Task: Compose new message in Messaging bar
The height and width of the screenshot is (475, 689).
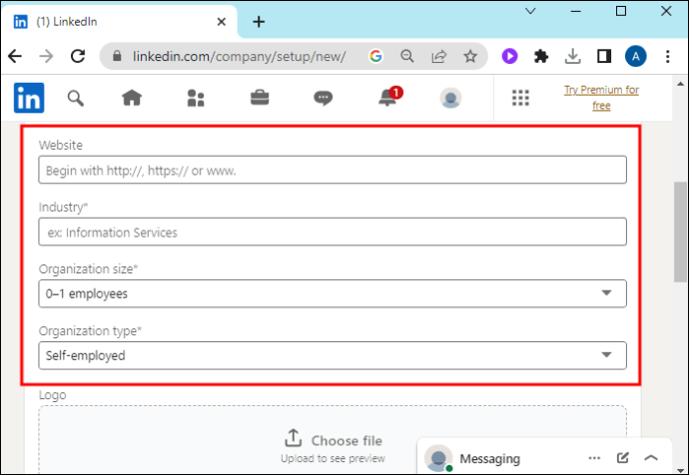Action: point(623,458)
